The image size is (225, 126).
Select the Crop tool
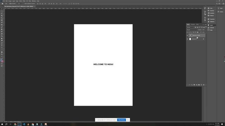2,18
